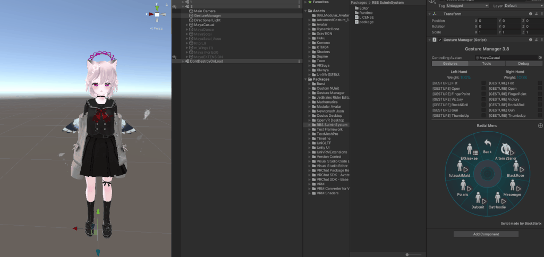The width and height of the screenshot is (544, 257).
Task: Select Polaris outfit in Radial Menu
Action: click(463, 189)
